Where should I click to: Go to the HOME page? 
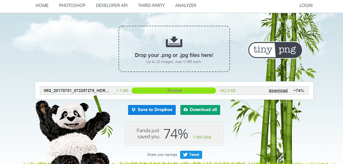(x=42, y=6)
